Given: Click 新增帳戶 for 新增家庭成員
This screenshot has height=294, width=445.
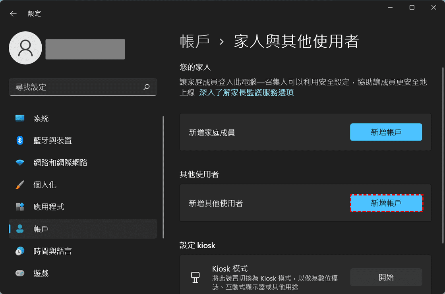Looking at the screenshot, I should pyautogui.click(x=386, y=132).
